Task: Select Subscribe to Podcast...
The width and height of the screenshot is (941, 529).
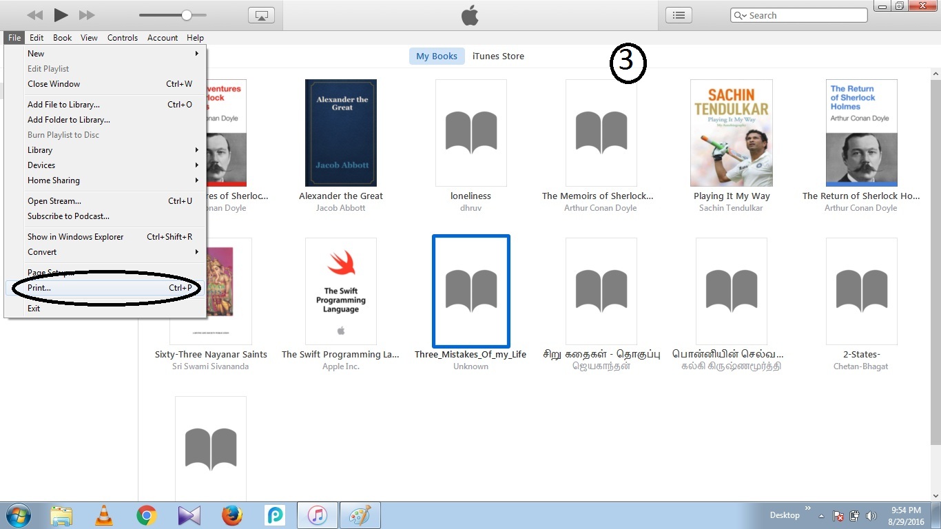Action: click(105, 216)
